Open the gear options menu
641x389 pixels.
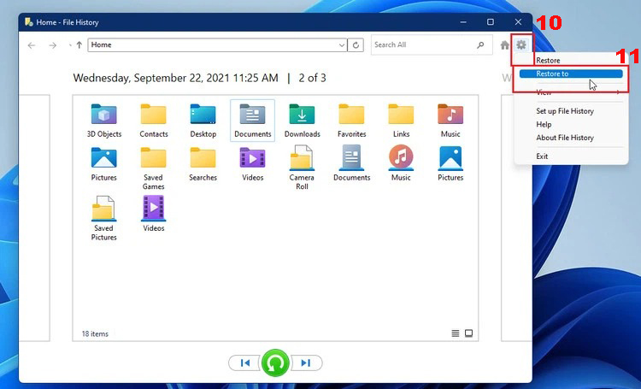pos(520,44)
